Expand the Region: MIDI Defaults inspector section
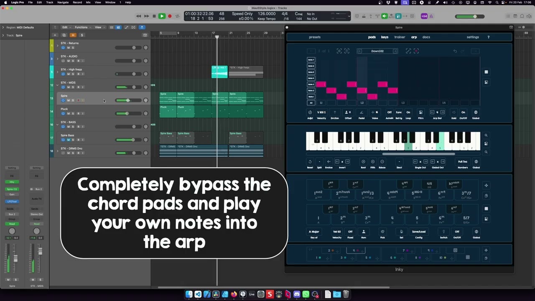Image resolution: width=535 pixels, height=301 pixels. pyautogui.click(x=3, y=28)
